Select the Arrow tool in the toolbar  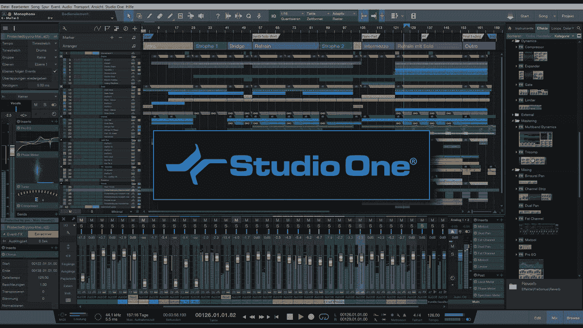128,15
